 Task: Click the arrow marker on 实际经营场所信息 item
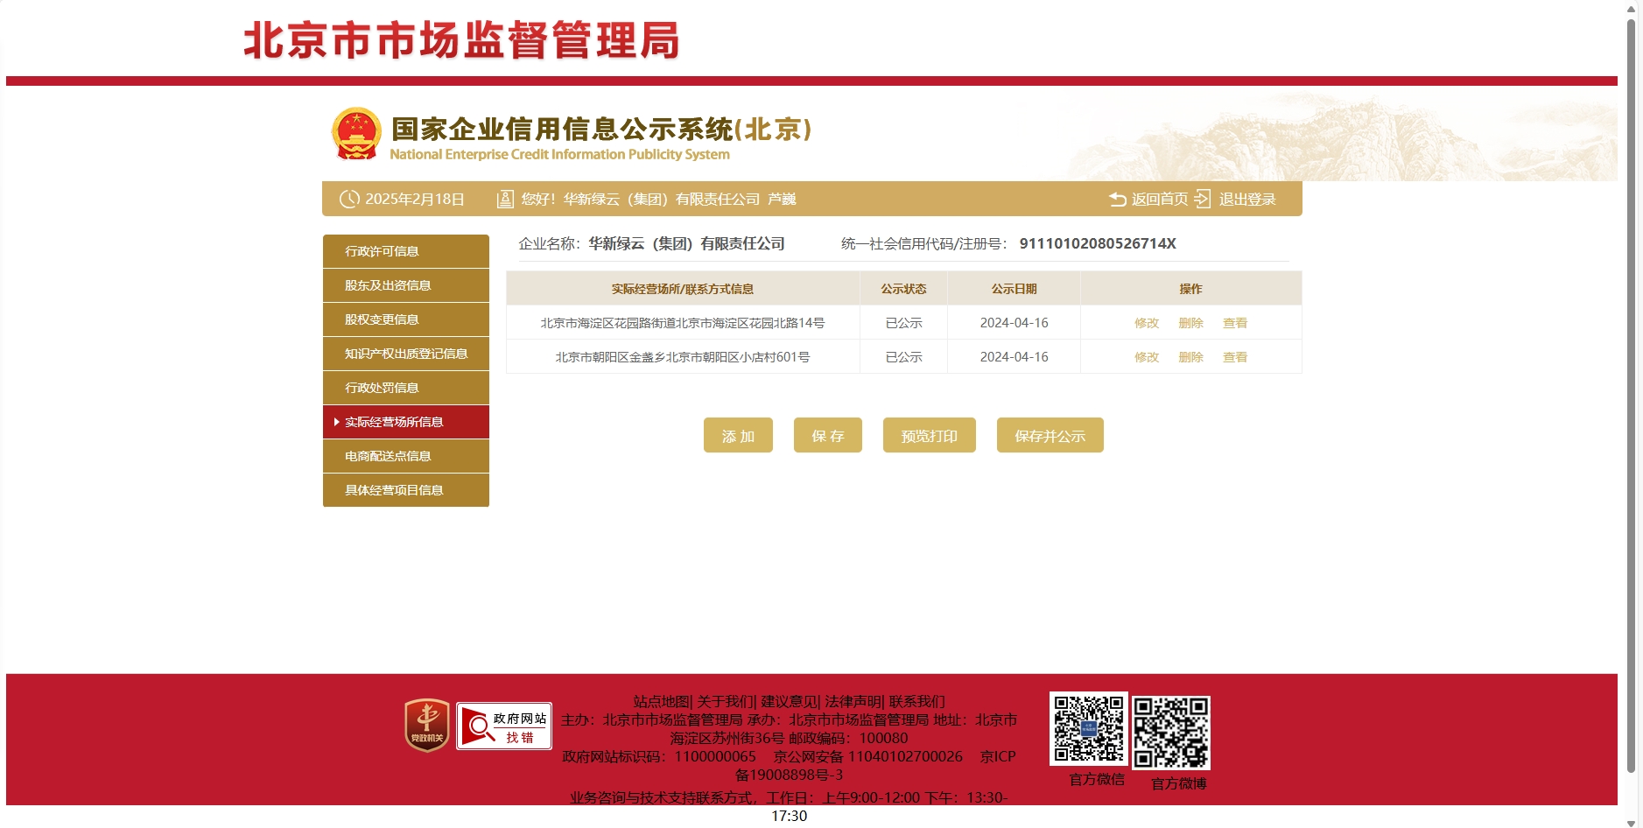(337, 422)
